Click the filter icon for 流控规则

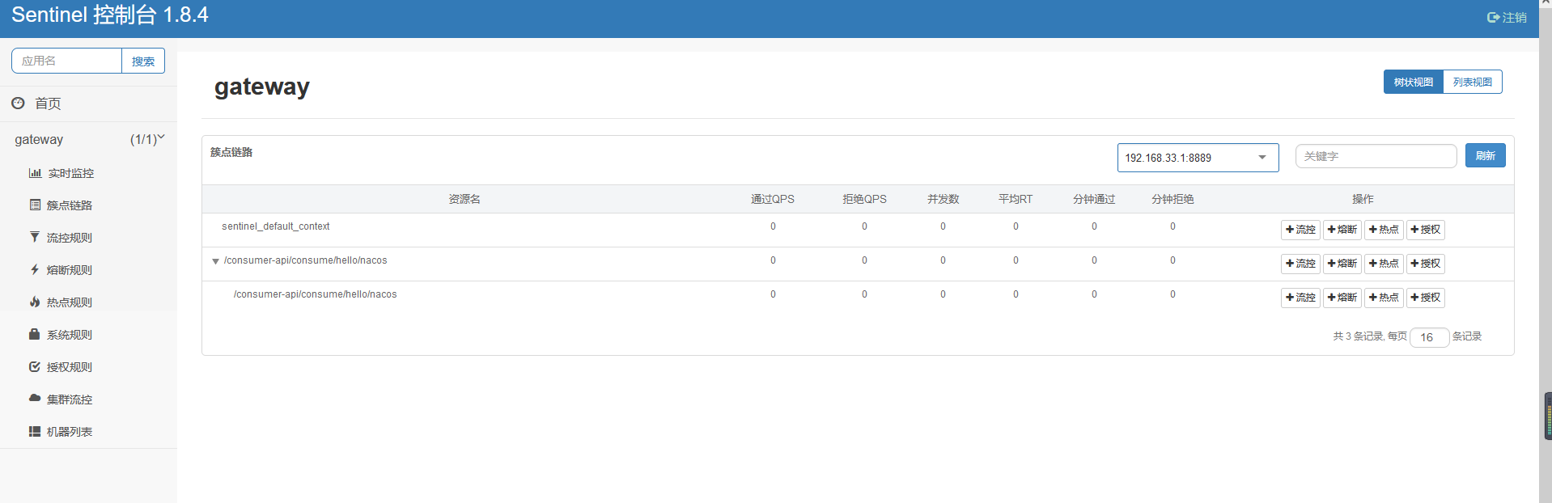click(x=35, y=237)
